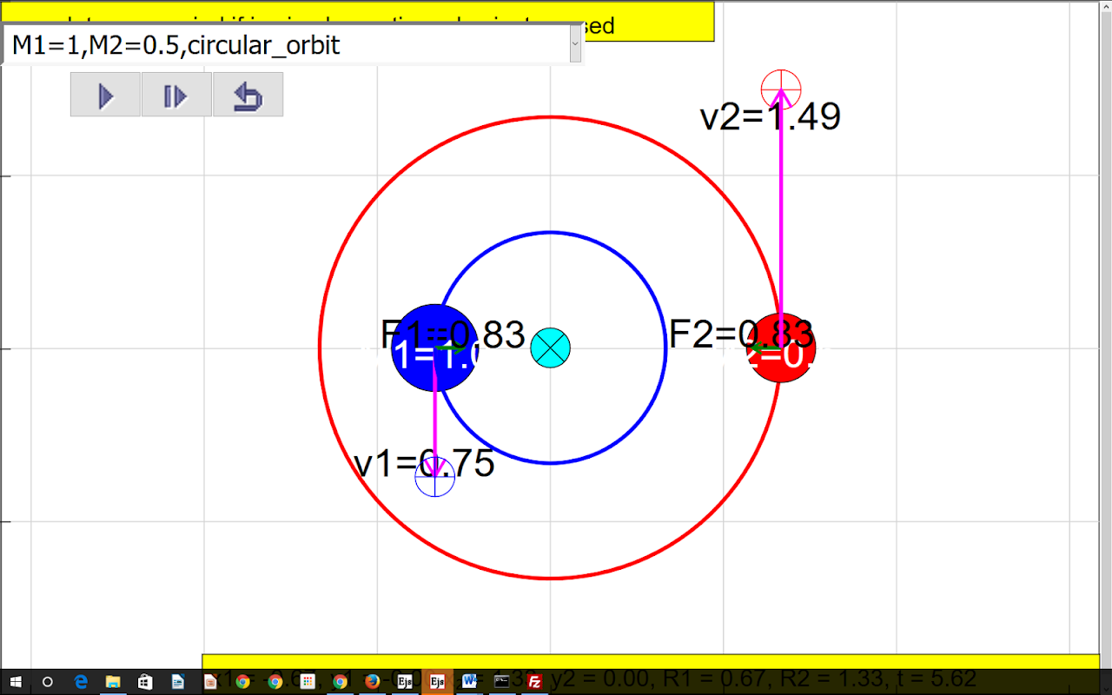Screen dimensions: 1112x695
Task: Select the blue mass M1 circle
Action: 434,348
